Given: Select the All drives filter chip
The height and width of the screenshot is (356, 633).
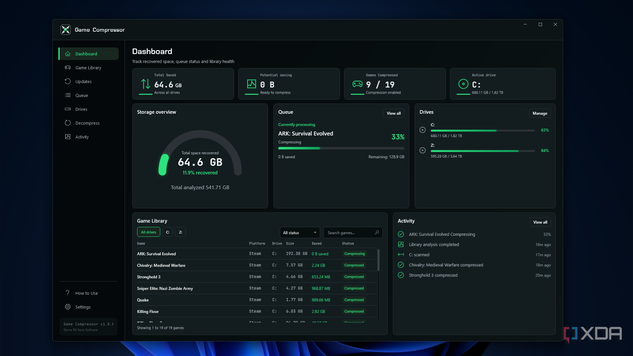Looking at the screenshot, I should coord(149,232).
